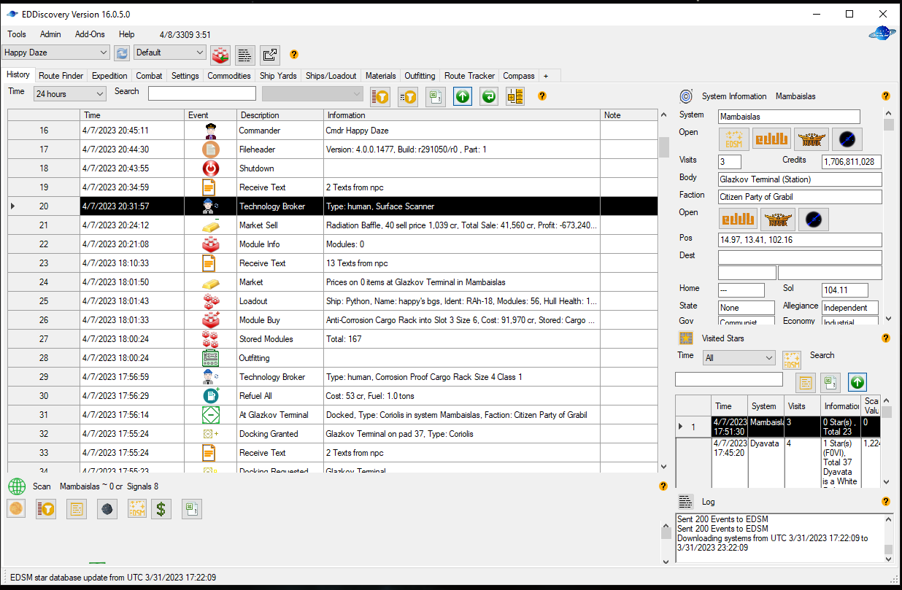The height and width of the screenshot is (590, 902).
Task: Click the Scan panel dollar sign icon
Action: click(161, 509)
